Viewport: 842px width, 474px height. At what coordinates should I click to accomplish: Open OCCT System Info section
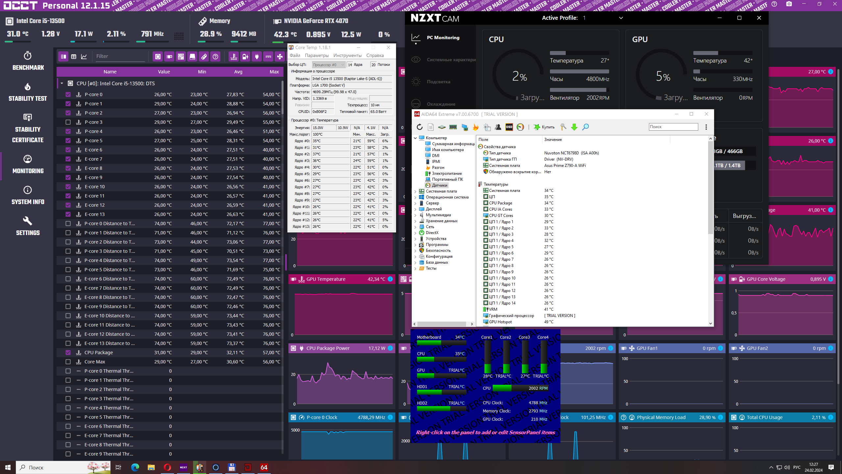coord(28,195)
